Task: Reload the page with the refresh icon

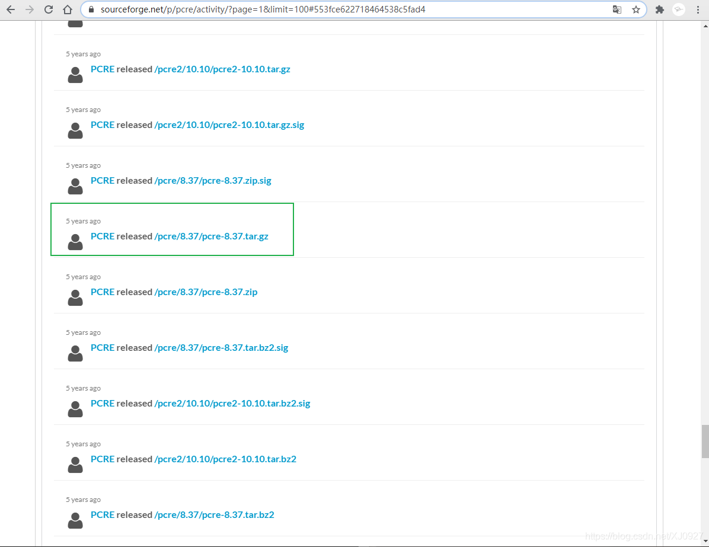Action: pyautogui.click(x=49, y=9)
